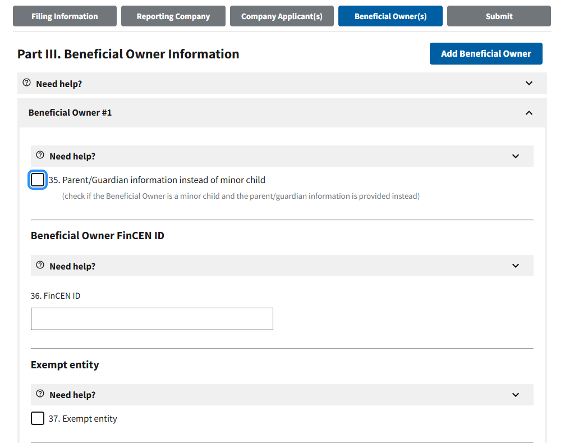Open the Filing Information tab
The image size is (565, 443).
tap(65, 16)
